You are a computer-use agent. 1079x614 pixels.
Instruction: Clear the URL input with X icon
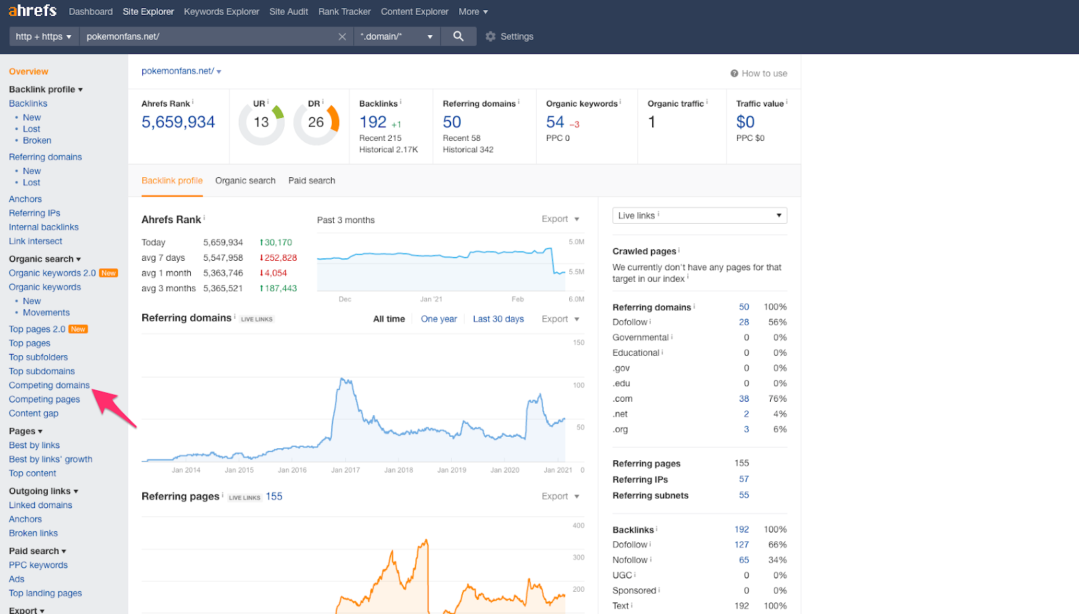click(342, 36)
